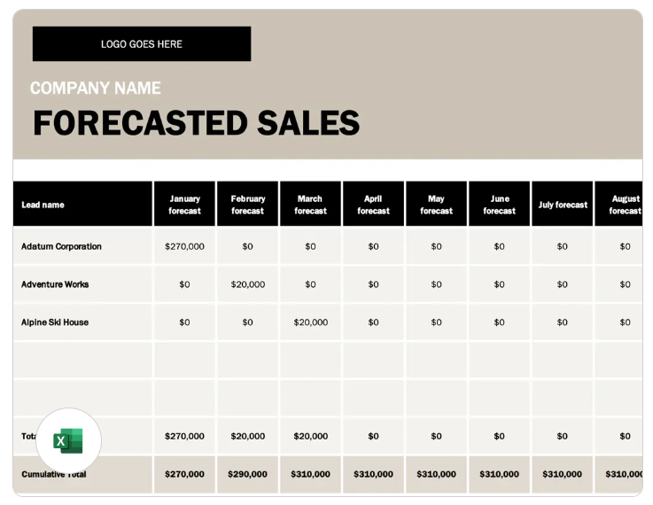Select the FORECASTED SALES title
Image resolution: width=653 pixels, height=505 pixels.
(196, 123)
